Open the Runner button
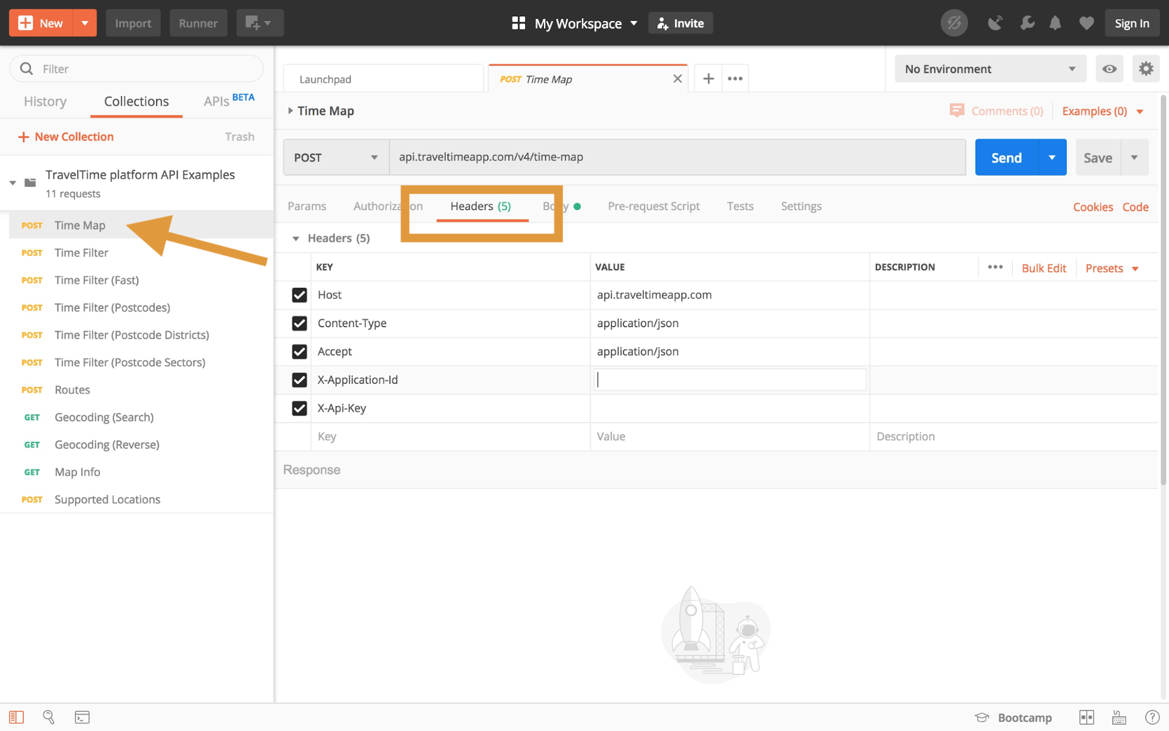The width and height of the screenshot is (1169, 731). 198,23
